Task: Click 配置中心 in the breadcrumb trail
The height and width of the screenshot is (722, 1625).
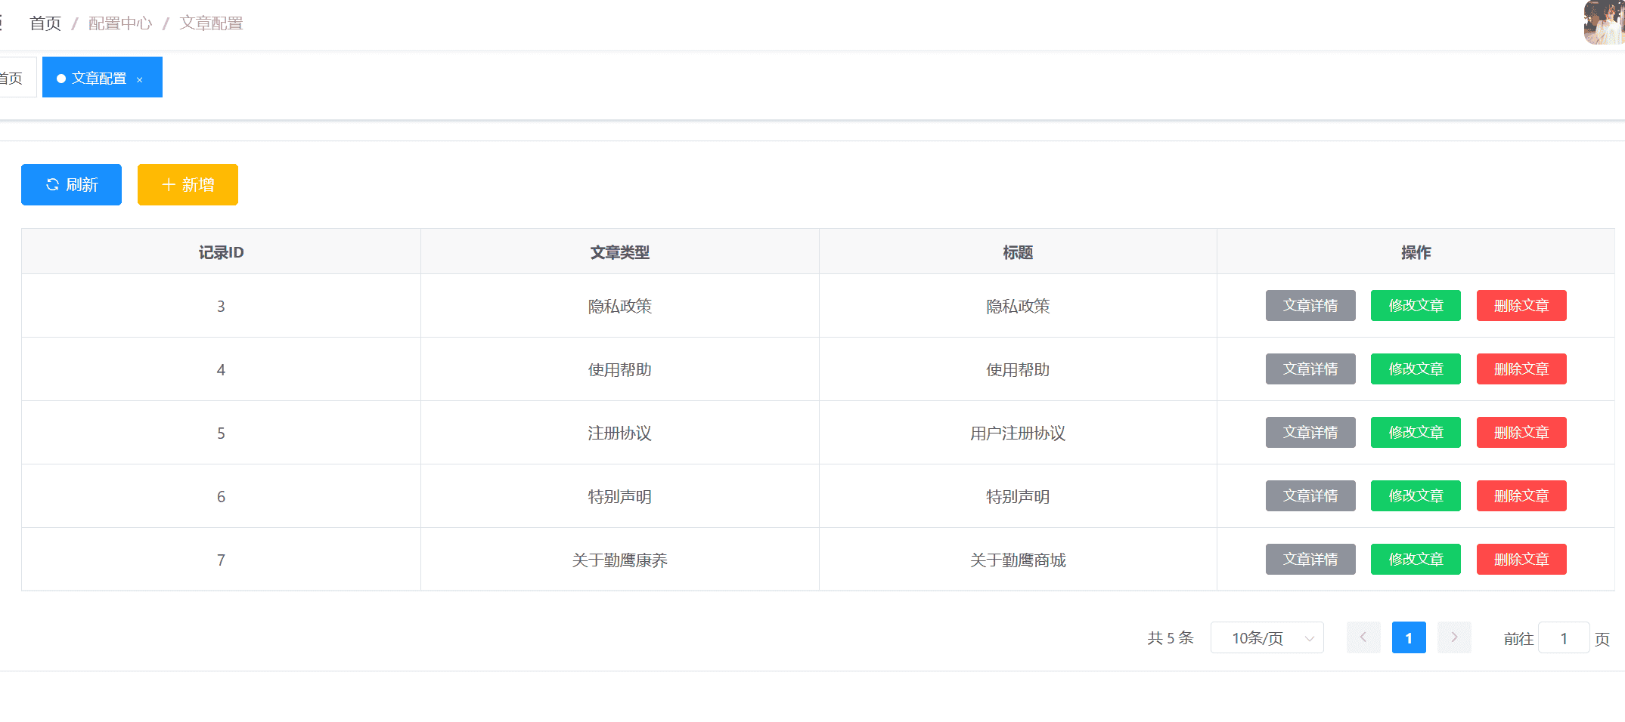Action: coord(119,23)
